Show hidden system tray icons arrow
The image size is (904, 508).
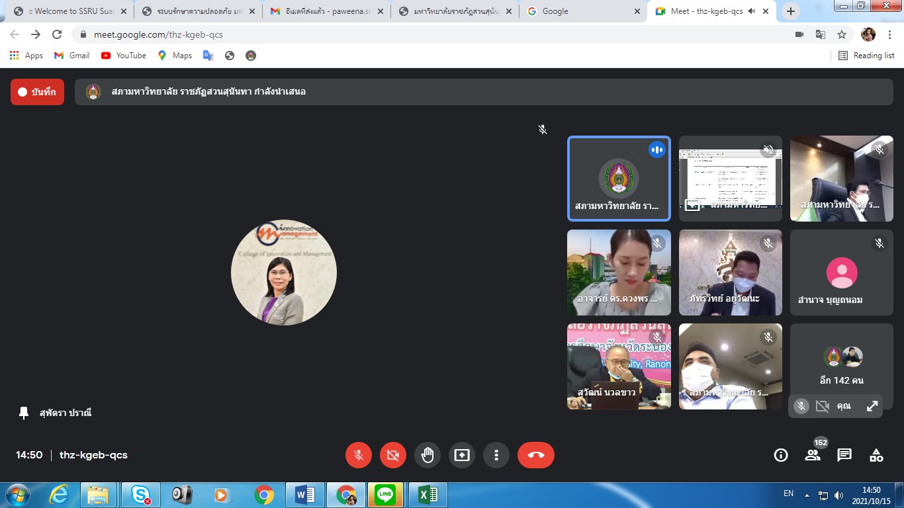pos(807,495)
